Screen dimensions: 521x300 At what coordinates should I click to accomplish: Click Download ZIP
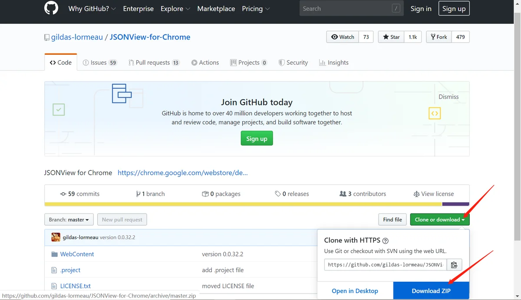(431, 291)
